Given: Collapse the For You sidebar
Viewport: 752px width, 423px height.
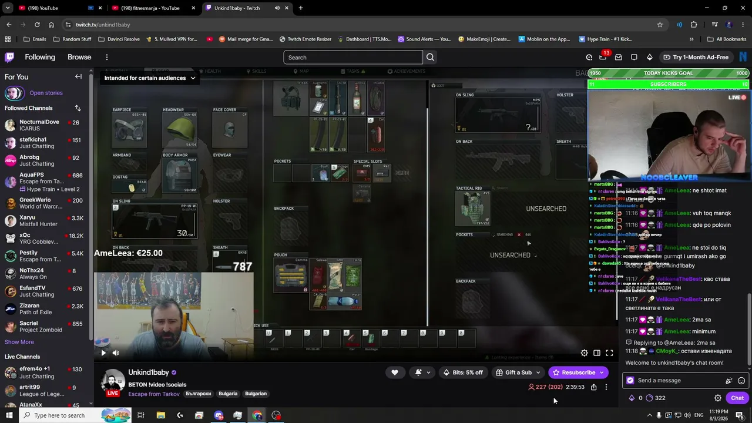Looking at the screenshot, I should pyautogui.click(x=78, y=77).
